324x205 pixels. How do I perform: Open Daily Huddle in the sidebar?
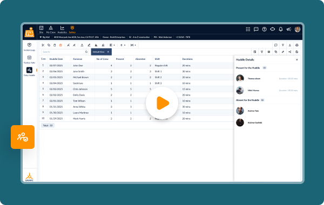click(29, 72)
